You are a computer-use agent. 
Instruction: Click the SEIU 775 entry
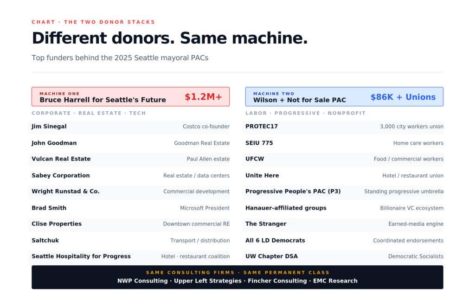[x=343, y=143]
